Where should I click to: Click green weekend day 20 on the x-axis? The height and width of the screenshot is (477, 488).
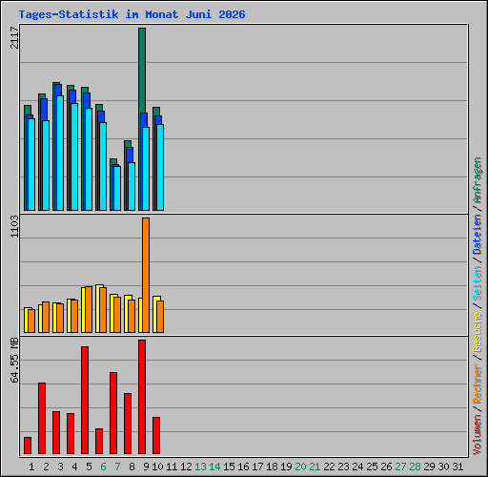300,467
